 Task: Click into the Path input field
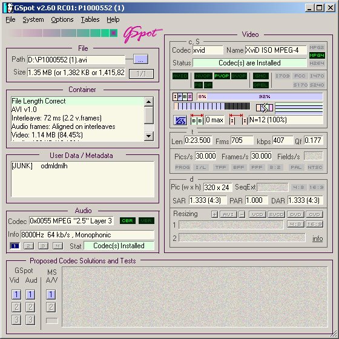76,60
